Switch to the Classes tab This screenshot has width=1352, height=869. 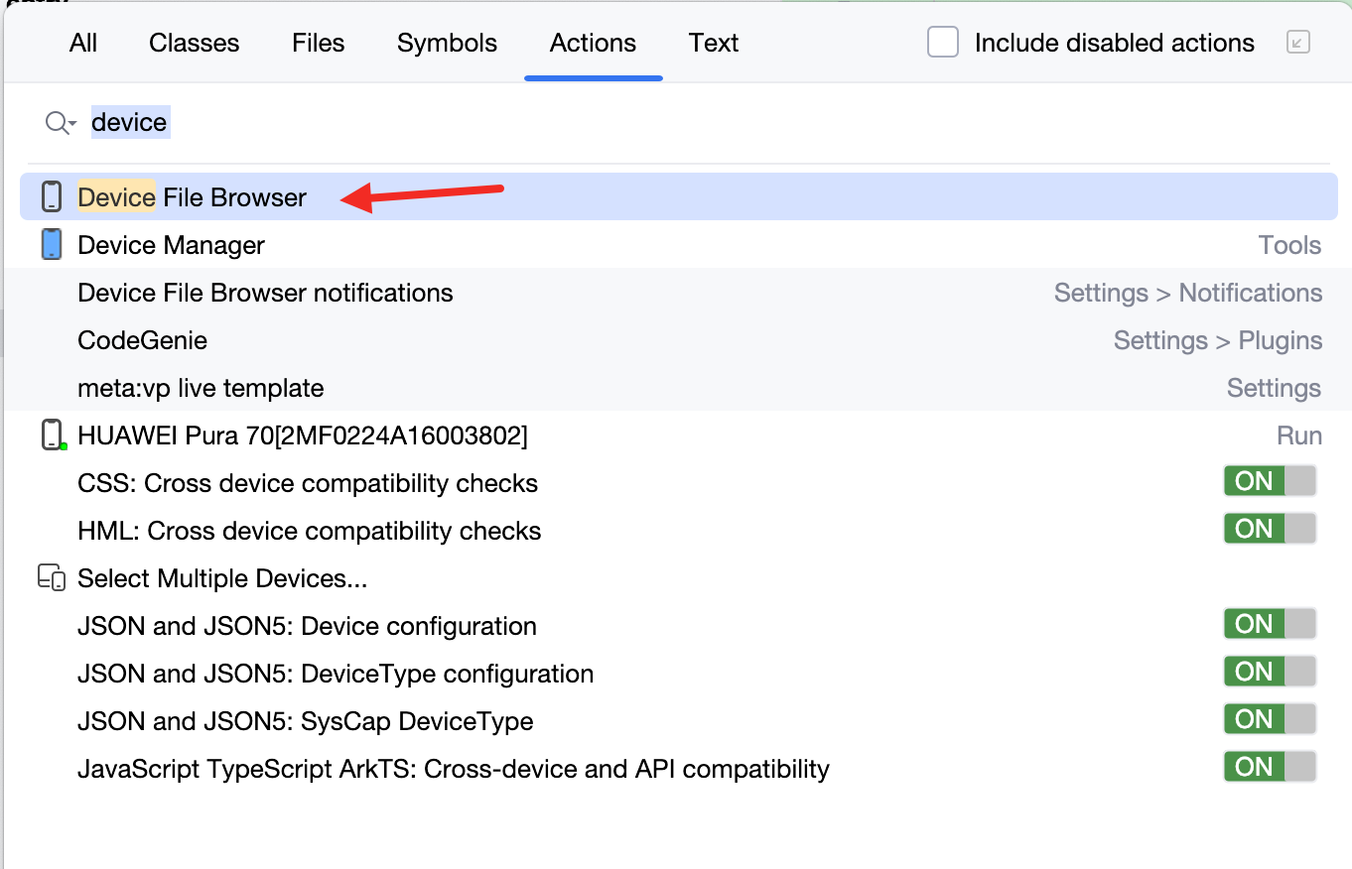(194, 43)
